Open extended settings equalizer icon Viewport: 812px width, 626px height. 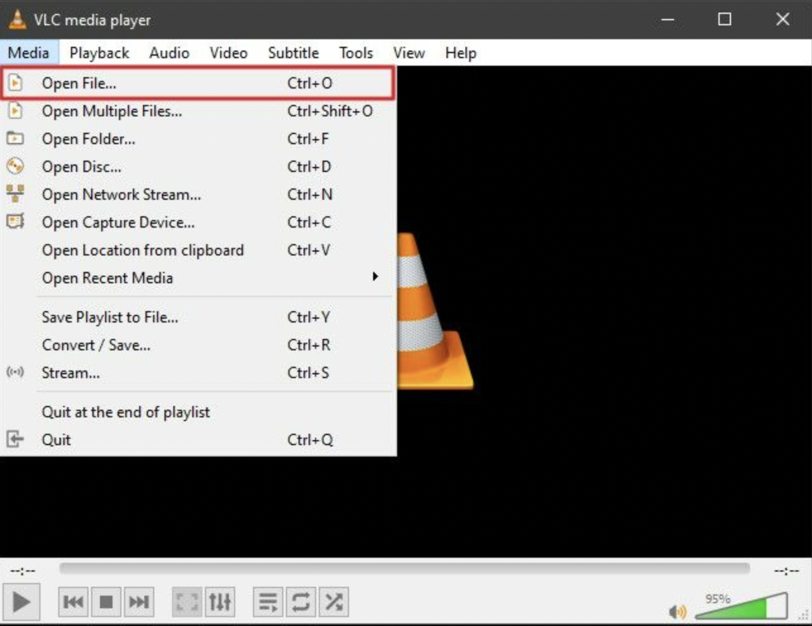click(219, 602)
